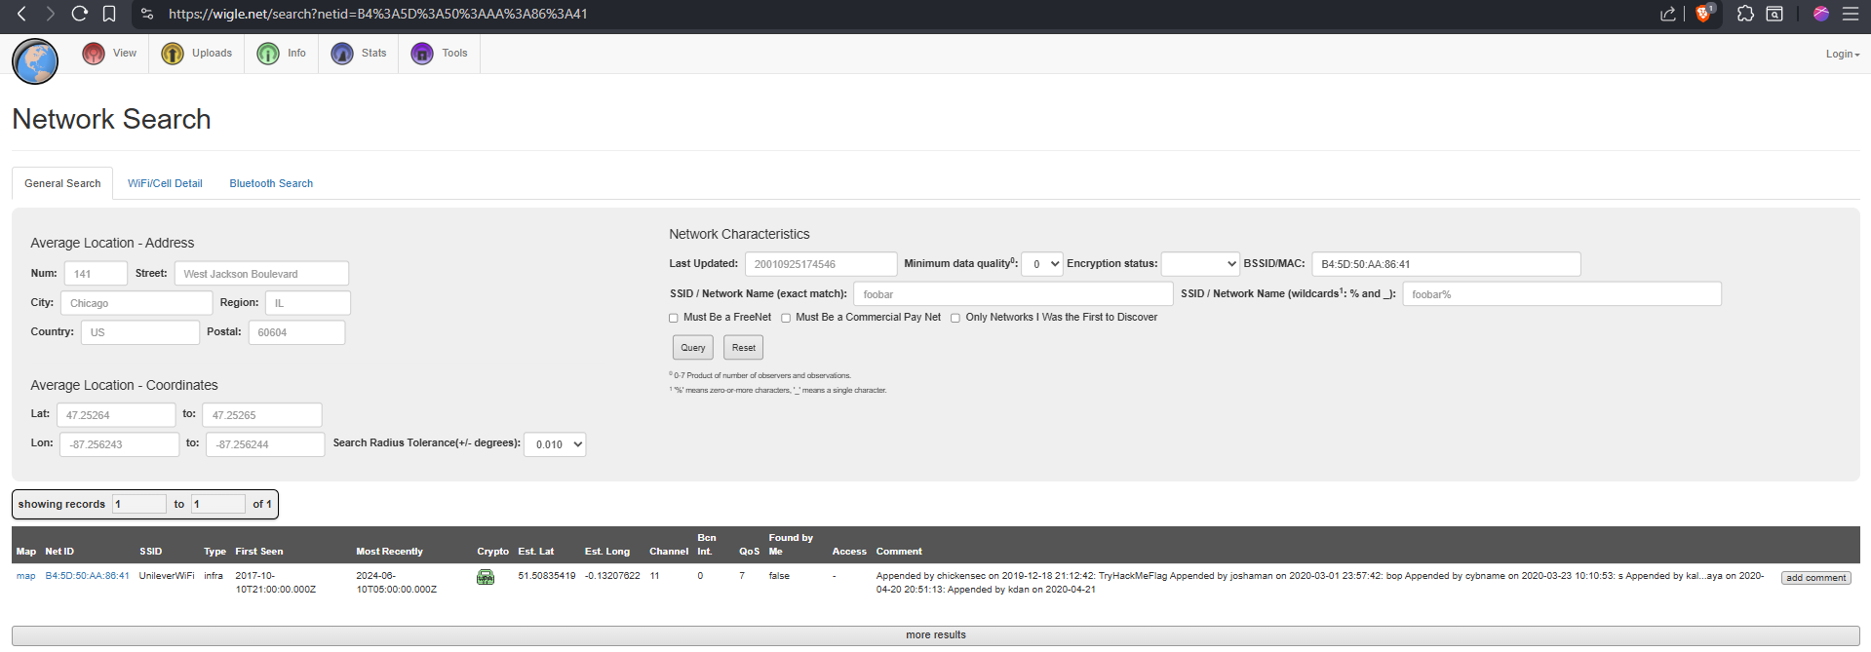The height and width of the screenshot is (652, 1871).
Task: Open the View menu icon
Action: pyautogui.click(x=94, y=54)
